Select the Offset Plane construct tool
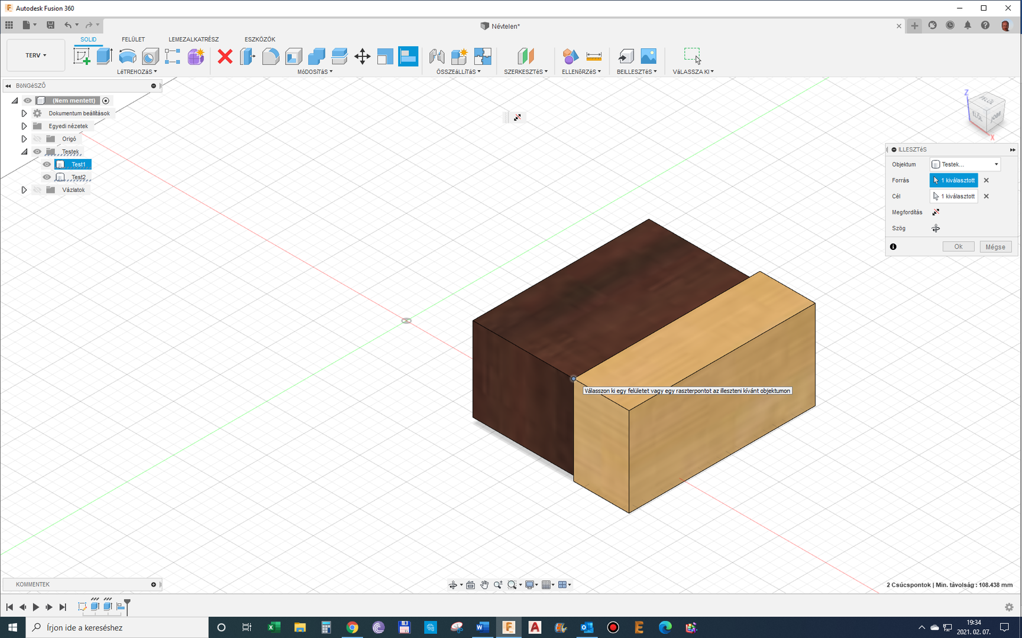This screenshot has width=1022, height=638. (x=525, y=57)
